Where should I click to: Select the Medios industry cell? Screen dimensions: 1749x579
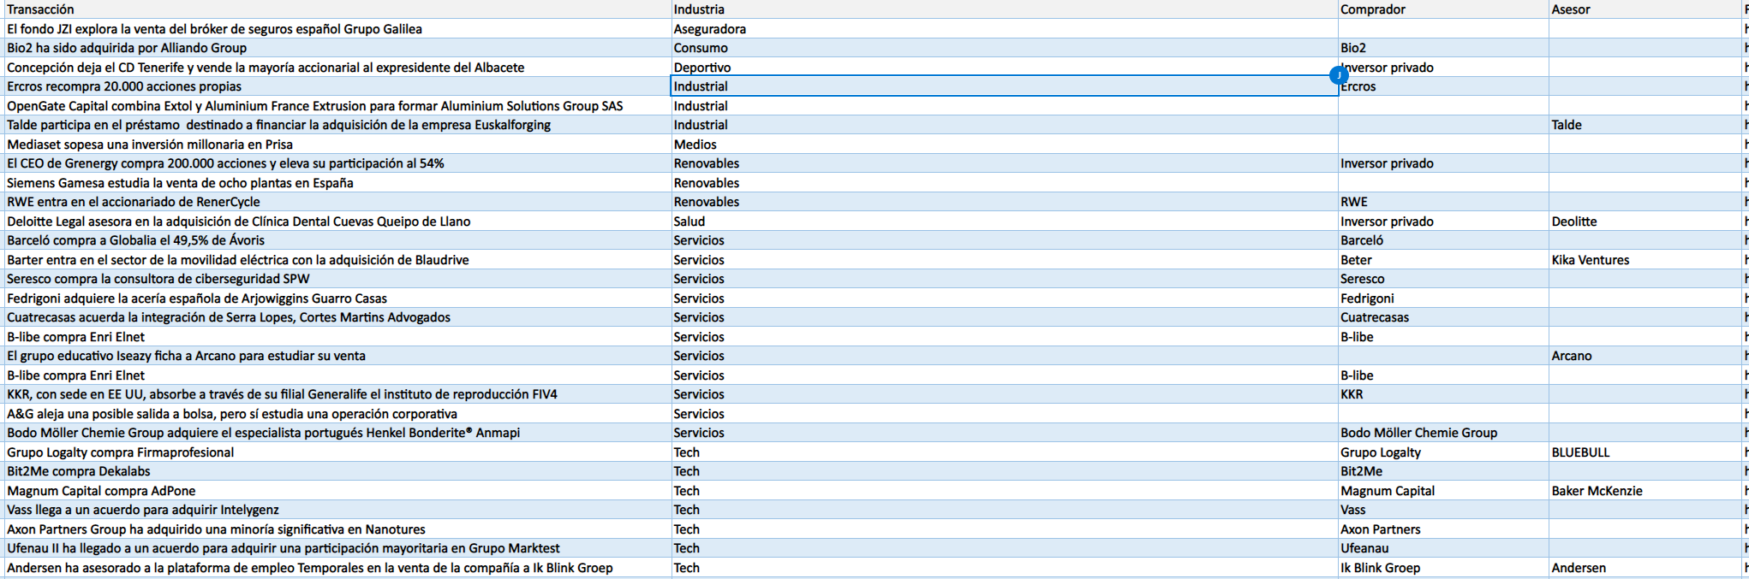(1005, 145)
